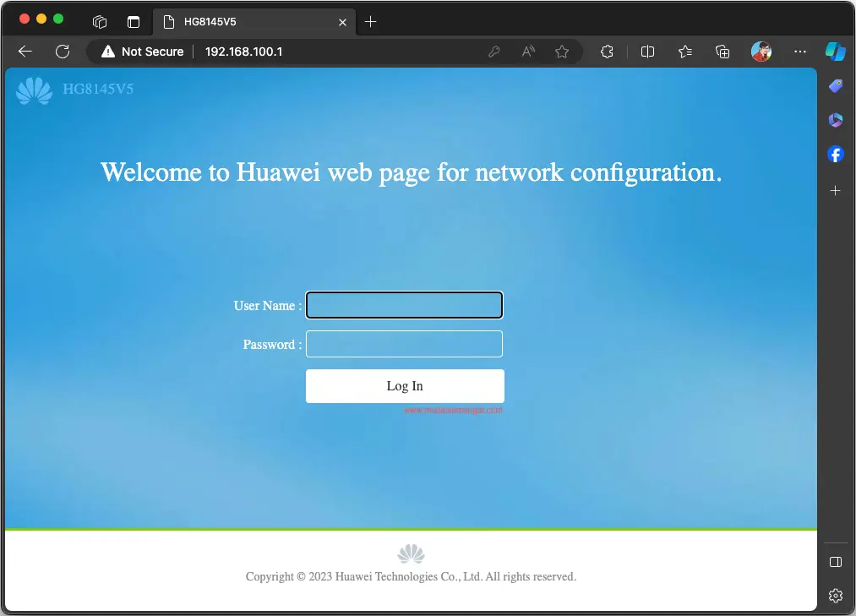This screenshot has height=616, width=856.
Task: Open the Favorites list icon
Action: (685, 52)
